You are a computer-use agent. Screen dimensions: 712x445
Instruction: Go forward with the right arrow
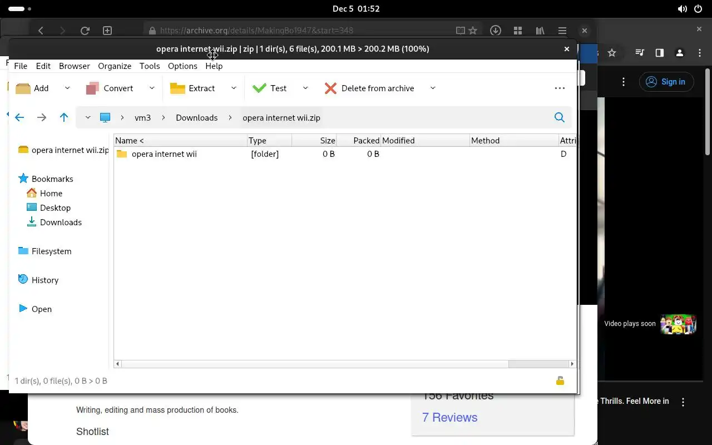(x=42, y=117)
